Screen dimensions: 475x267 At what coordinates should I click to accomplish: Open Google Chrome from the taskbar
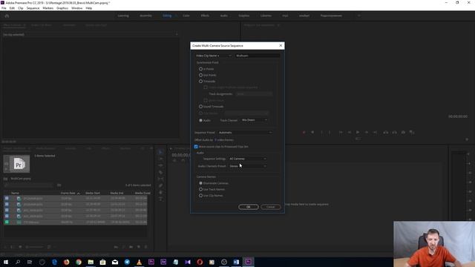[x=79, y=262]
